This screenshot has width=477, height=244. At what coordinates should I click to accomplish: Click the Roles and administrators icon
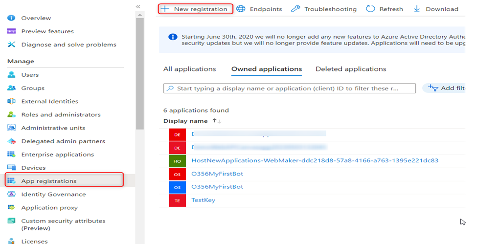(x=11, y=115)
